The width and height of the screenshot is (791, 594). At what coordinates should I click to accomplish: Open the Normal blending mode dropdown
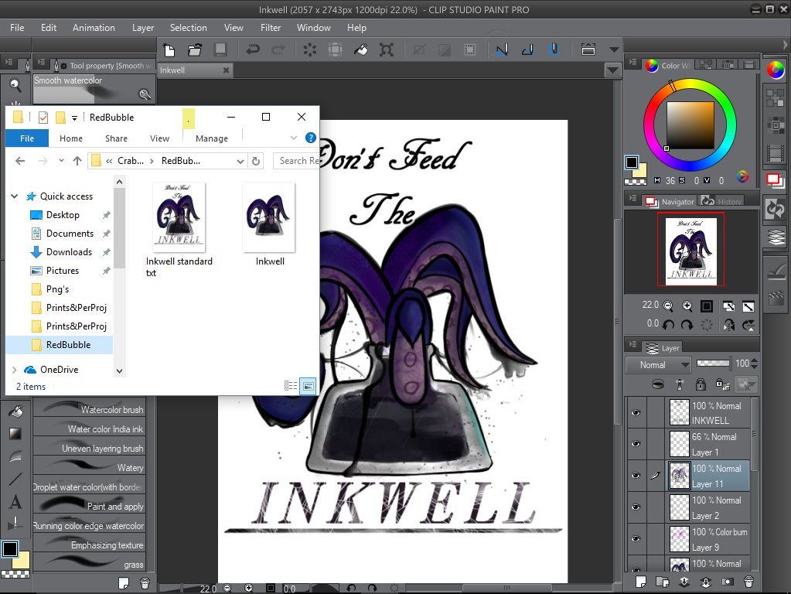pyautogui.click(x=658, y=364)
